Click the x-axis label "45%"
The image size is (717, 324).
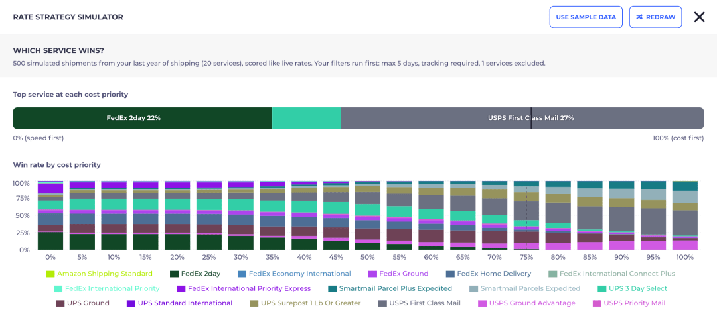pyautogui.click(x=336, y=257)
